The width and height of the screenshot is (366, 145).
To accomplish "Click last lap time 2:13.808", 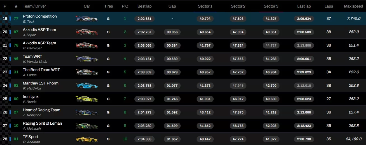I will click(304, 45).
